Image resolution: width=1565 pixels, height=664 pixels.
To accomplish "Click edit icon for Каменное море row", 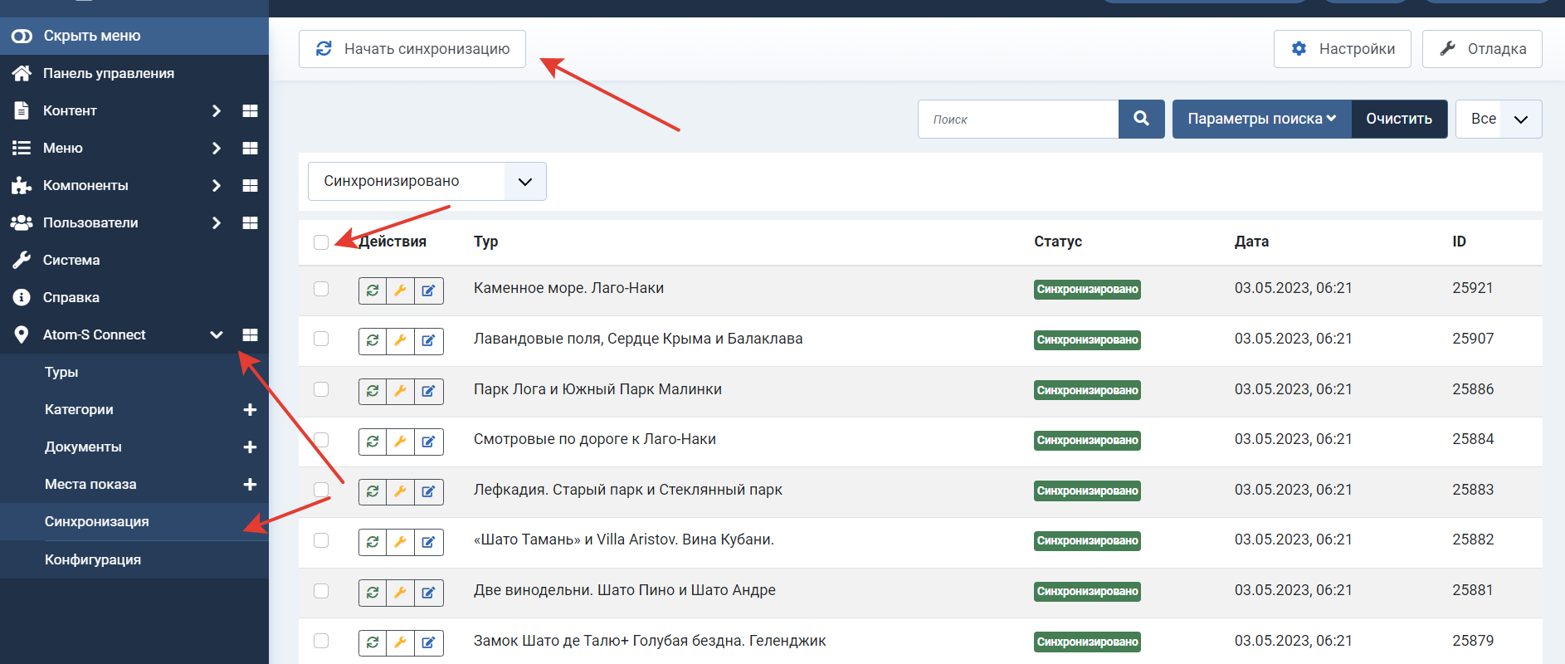I will [428, 290].
